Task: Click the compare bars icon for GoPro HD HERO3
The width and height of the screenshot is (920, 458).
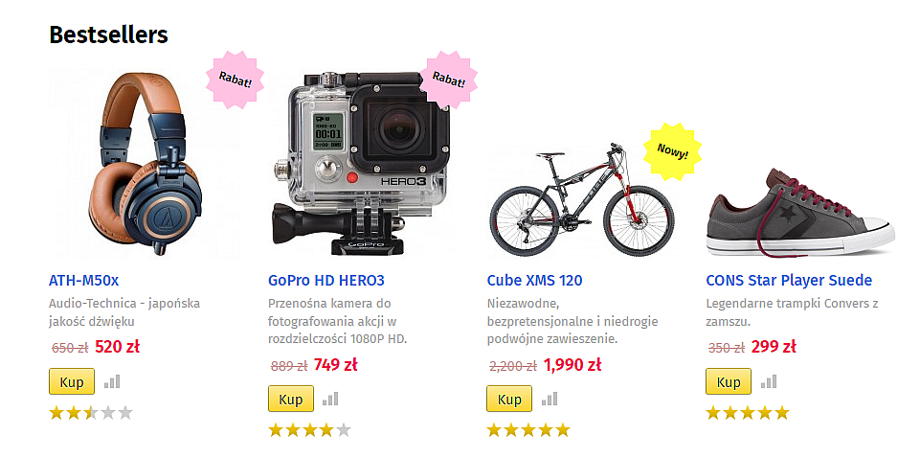Action: pyautogui.click(x=330, y=400)
